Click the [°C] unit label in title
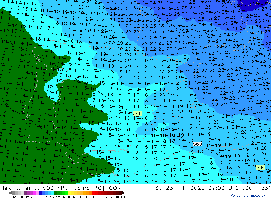Viewport: 271px width, 198px height. click(99, 188)
